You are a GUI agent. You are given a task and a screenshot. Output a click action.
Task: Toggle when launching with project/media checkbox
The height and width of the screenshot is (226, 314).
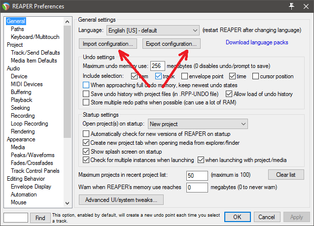click(x=201, y=160)
